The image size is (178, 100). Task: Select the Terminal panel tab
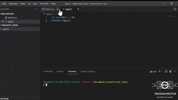click(72, 71)
